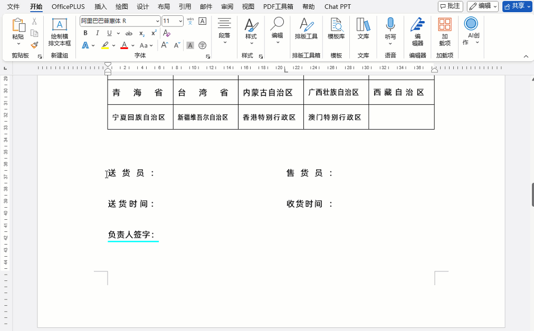The width and height of the screenshot is (534, 331).
Task: Open the File (文件) menu
Action: (13, 6)
